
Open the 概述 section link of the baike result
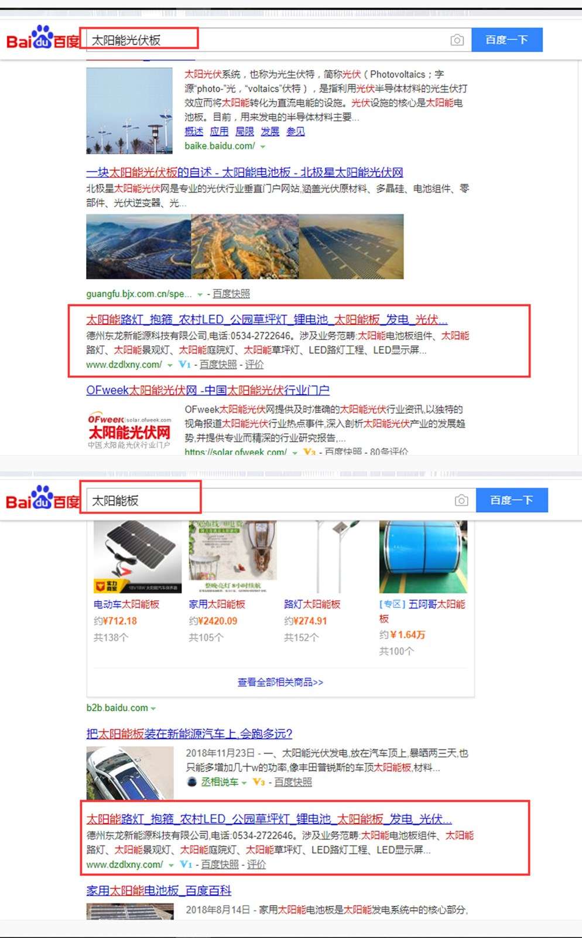194,131
